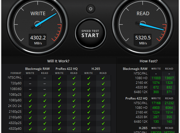Click the Blackmagic RAW 4320 8K read value 832
The image size is (180, 133).
tap(169, 87)
